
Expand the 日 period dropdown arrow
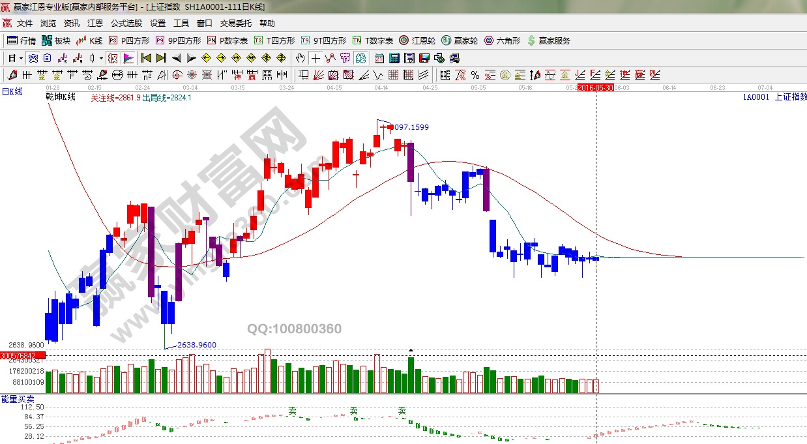(21, 58)
